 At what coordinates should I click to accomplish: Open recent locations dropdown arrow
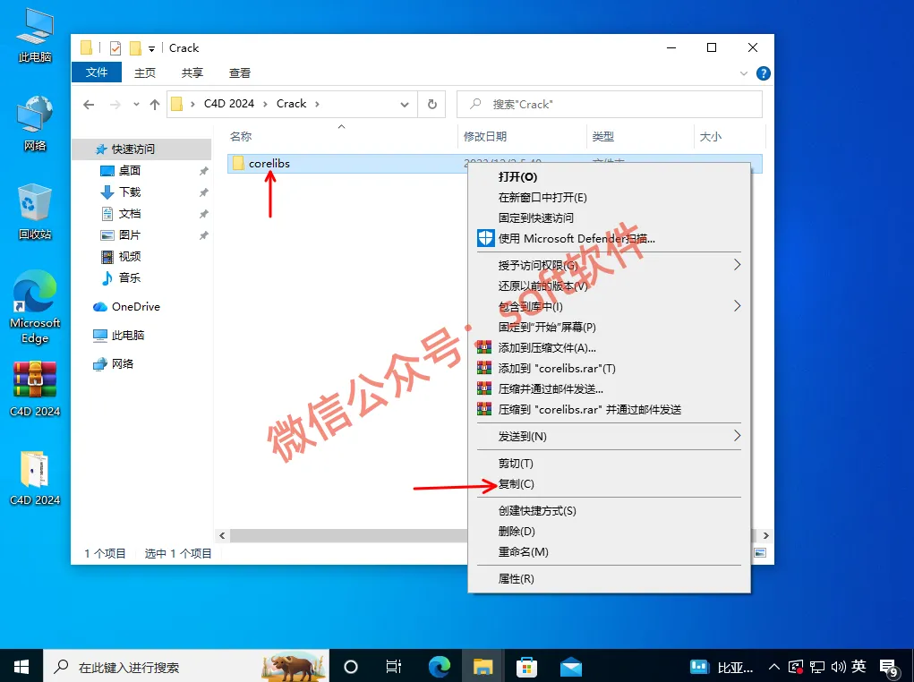click(x=136, y=105)
